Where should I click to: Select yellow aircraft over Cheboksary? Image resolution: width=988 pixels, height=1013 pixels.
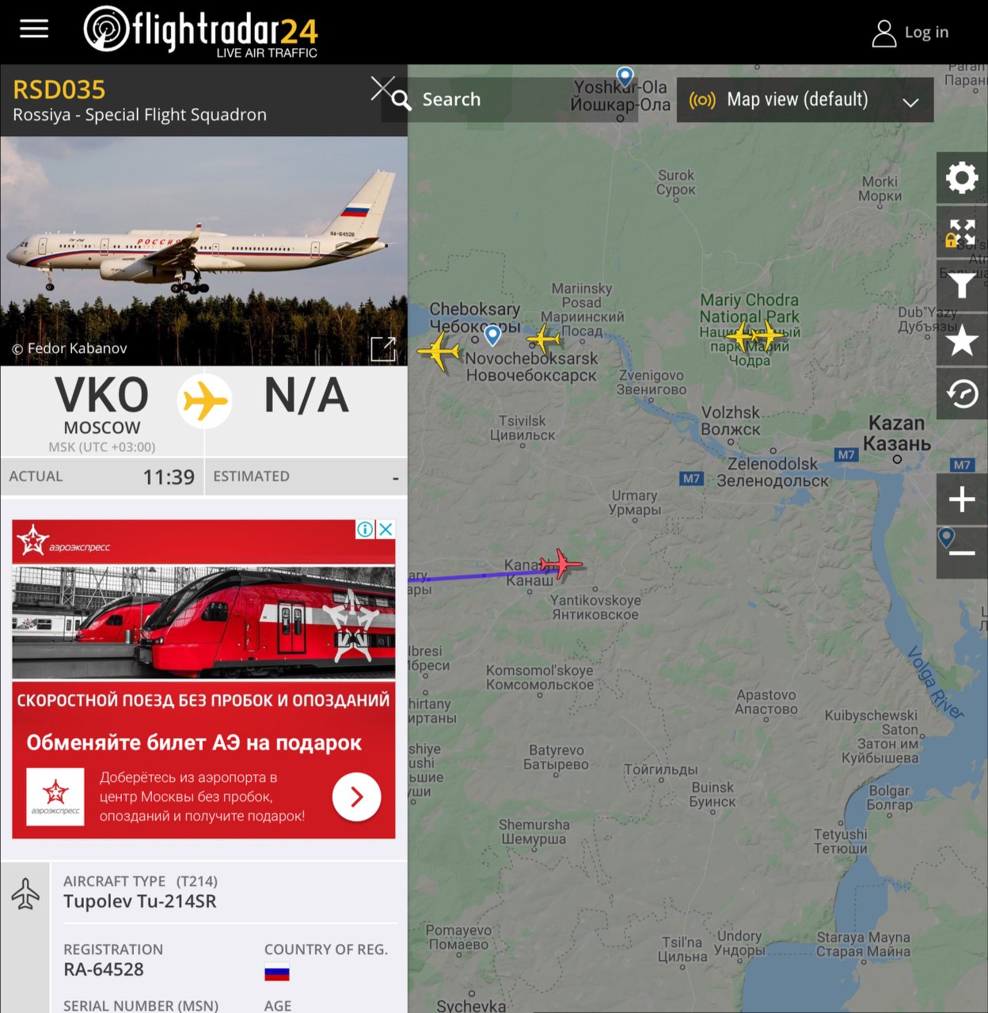tap(439, 351)
